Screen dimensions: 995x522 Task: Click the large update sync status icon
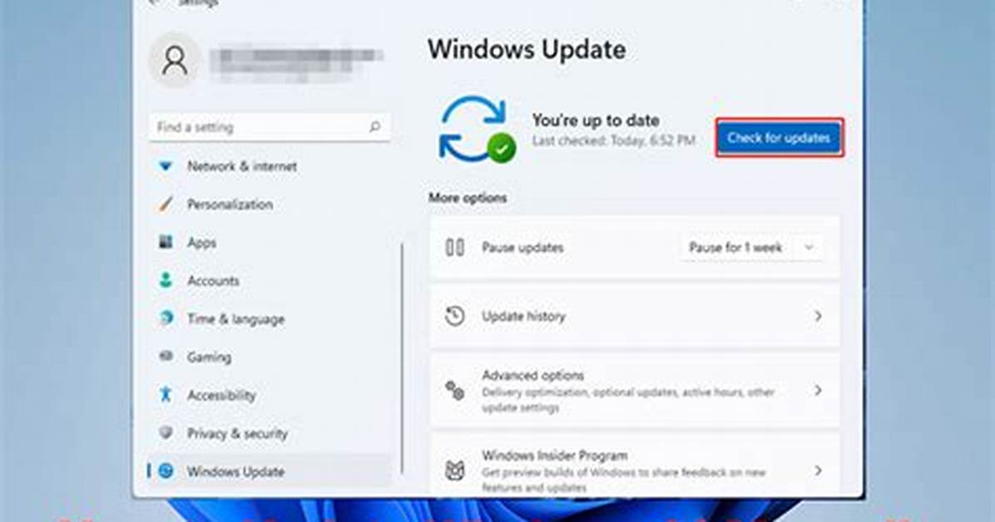478,129
